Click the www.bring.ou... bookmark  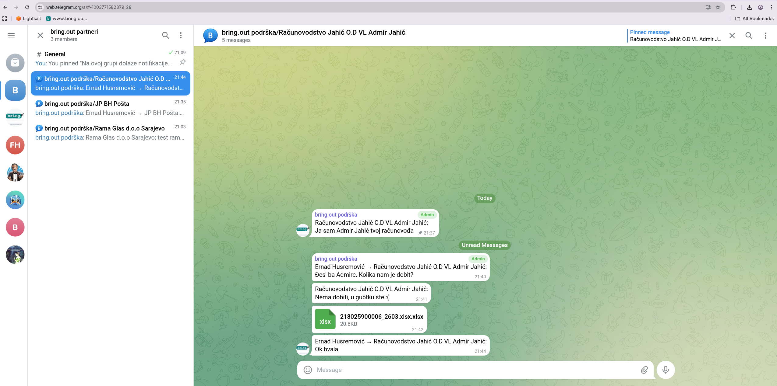tap(67, 19)
